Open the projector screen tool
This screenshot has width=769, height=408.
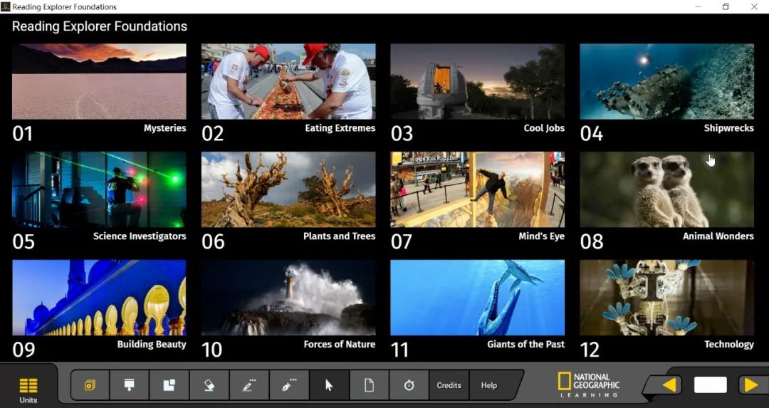pyautogui.click(x=130, y=385)
